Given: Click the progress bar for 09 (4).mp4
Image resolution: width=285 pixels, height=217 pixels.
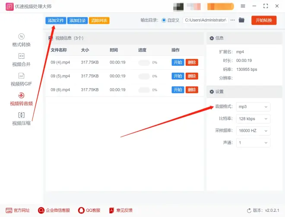Looking at the screenshot, I should coord(144,63).
